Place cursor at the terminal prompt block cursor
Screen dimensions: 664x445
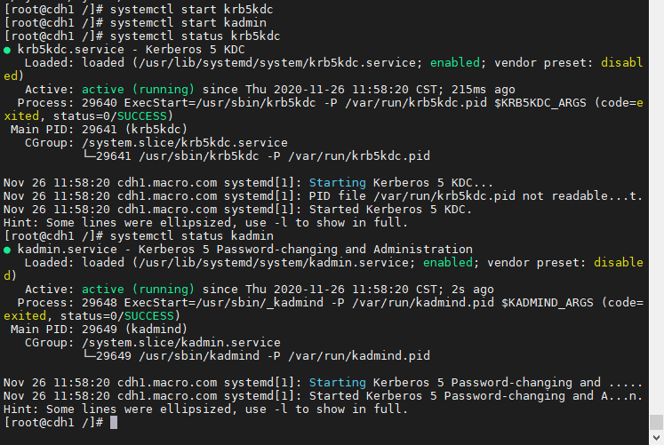pos(114,422)
